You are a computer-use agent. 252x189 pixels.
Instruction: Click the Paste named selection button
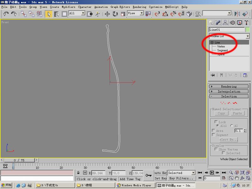click(238, 113)
